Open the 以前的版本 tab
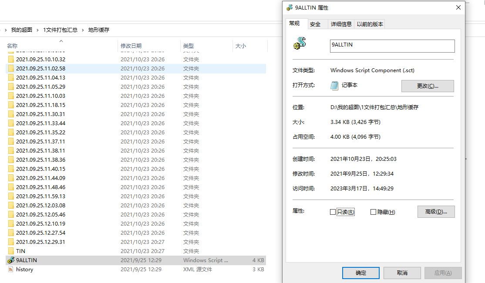Image resolution: width=485 pixels, height=283 pixels. point(370,24)
